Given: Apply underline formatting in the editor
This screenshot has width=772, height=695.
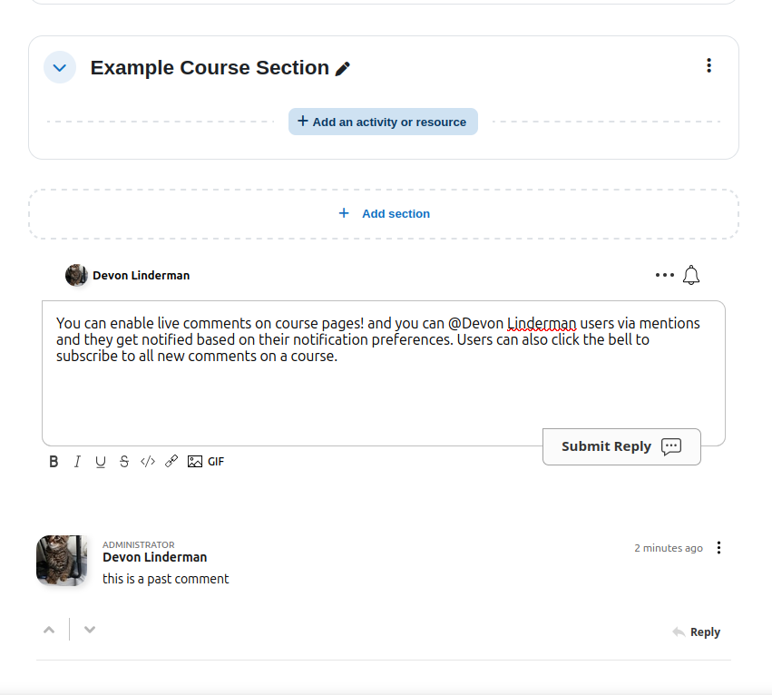Looking at the screenshot, I should [101, 462].
